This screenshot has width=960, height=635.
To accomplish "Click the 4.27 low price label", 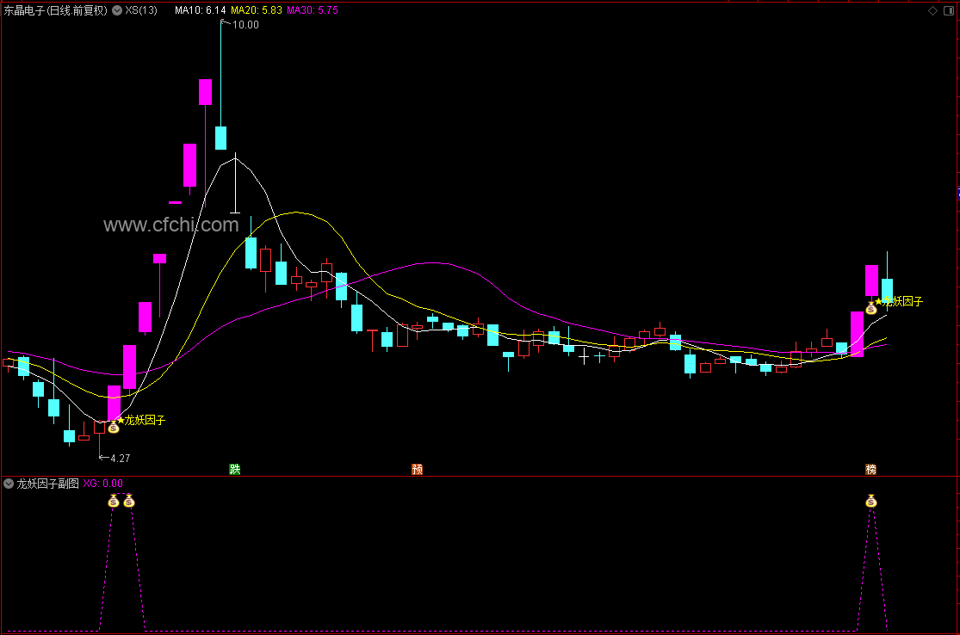I will [121, 459].
